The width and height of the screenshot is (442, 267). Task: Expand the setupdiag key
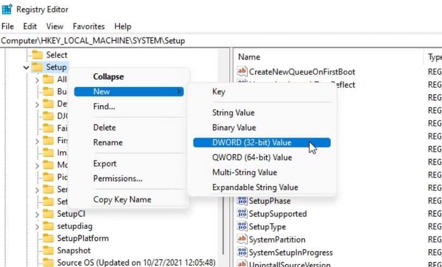pyautogui.click(x=37, y=226)
